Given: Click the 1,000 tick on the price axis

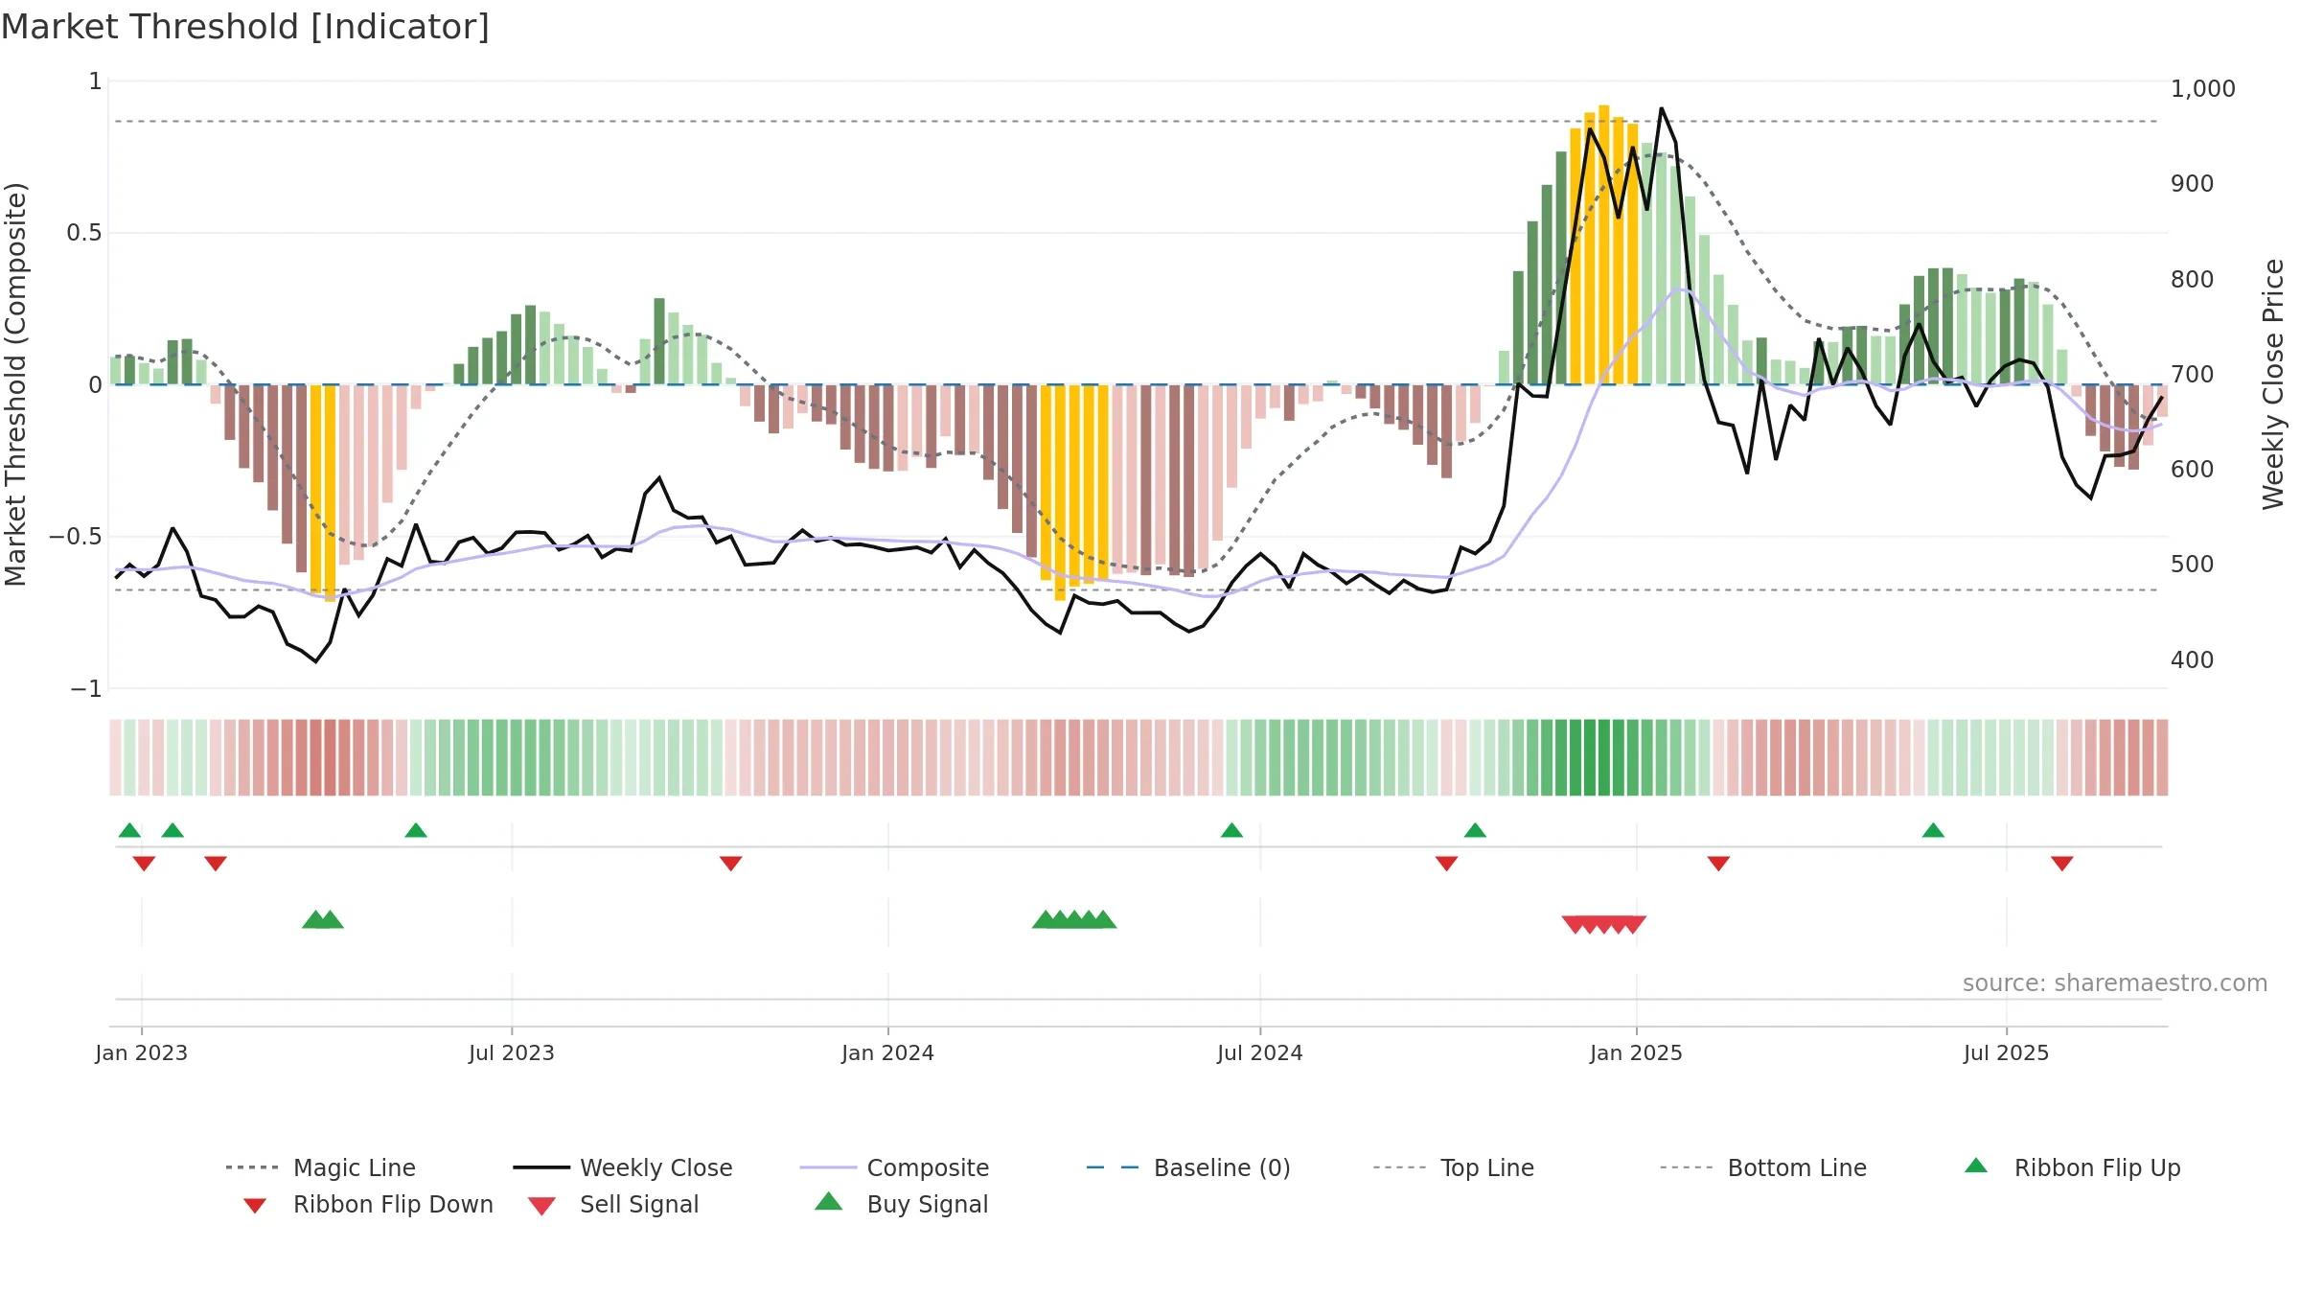Looking at the screenshot, I should [x=2203, y=89].
